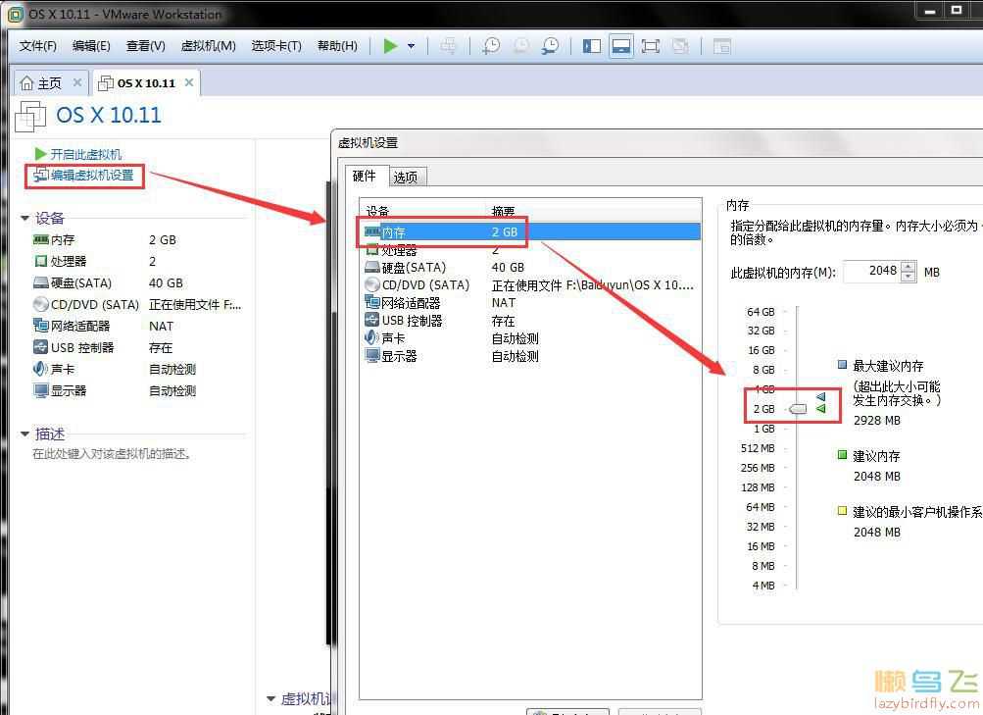
Task: Click 硬盘(SATA) icon in main device list
Action: (x=41, y=282)
